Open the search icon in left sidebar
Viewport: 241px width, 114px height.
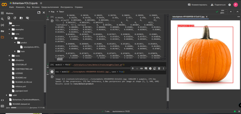(x=2, y=19)
